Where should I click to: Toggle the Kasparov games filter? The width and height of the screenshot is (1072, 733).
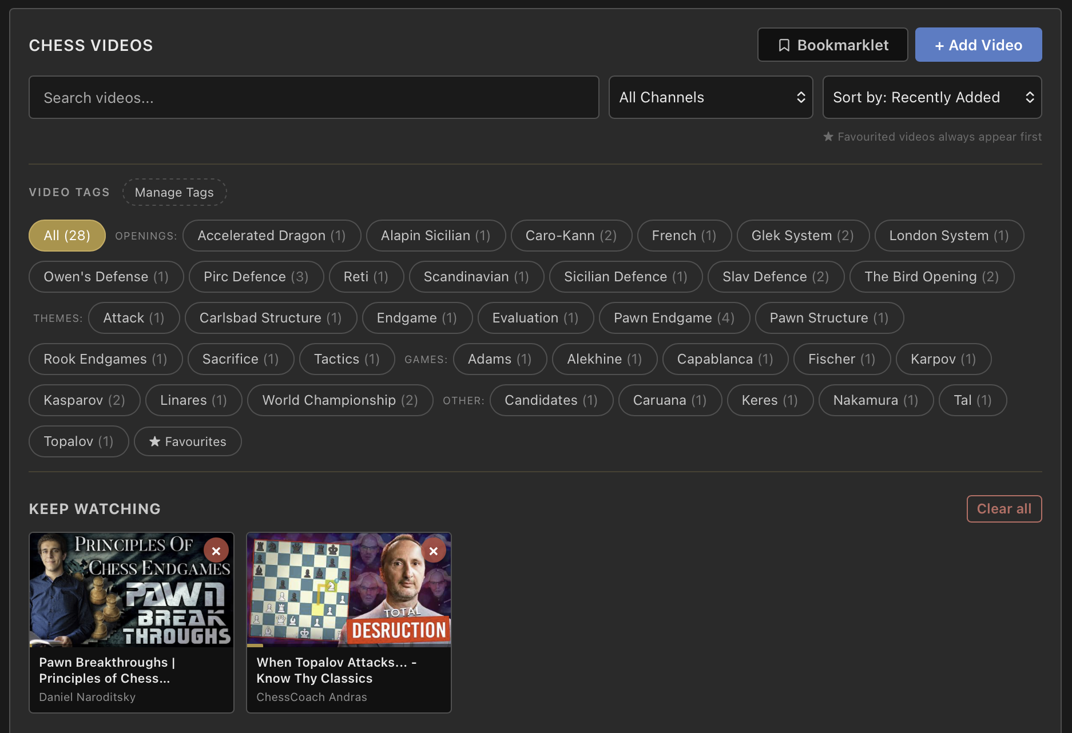pos(84,400)
